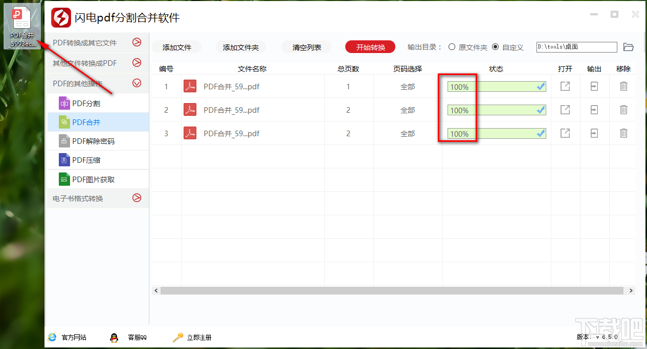This screenshot has width=647, height=349.
Task: Open the browse folder icon beside the output path
Action: click(x=629, y=46)
